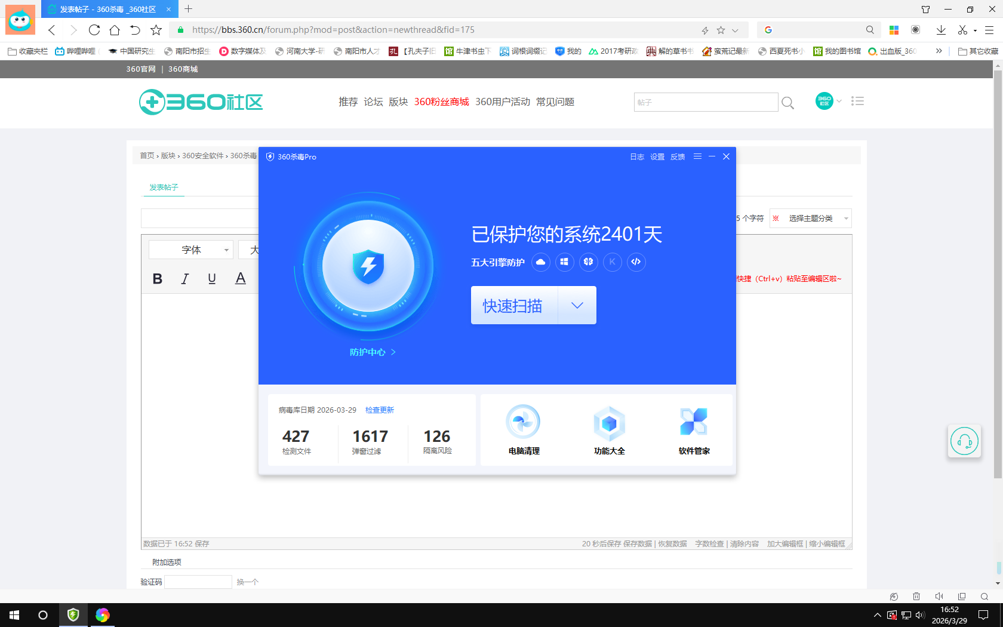Click the K engine protection icon
Image resolution: width=1003 pixels, height=627 pixels.
(613, 262)
